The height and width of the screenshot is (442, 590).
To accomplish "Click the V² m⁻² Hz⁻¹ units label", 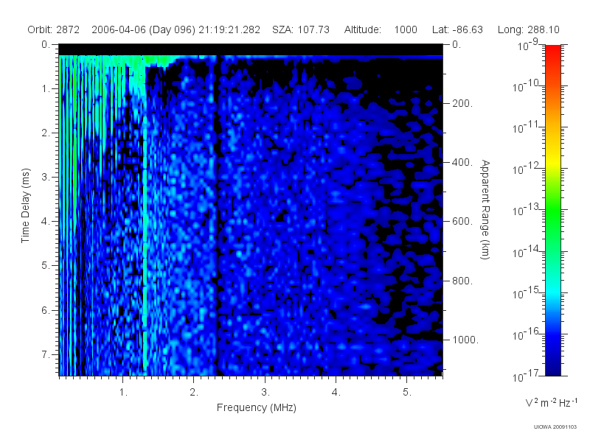I will (x=551, y=402).
